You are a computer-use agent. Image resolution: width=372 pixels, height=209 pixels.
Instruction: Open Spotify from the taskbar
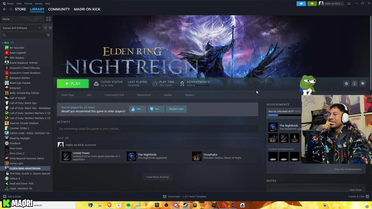click(128, 205)
